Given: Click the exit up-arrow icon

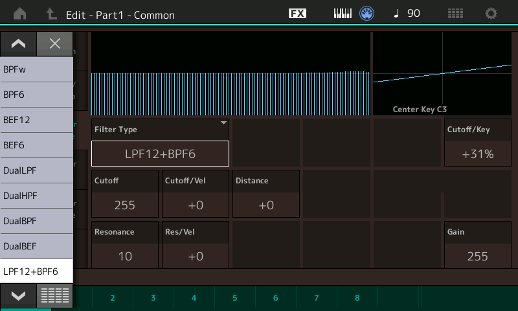Looking at the screenshot, I should click(x=51, y=14).
